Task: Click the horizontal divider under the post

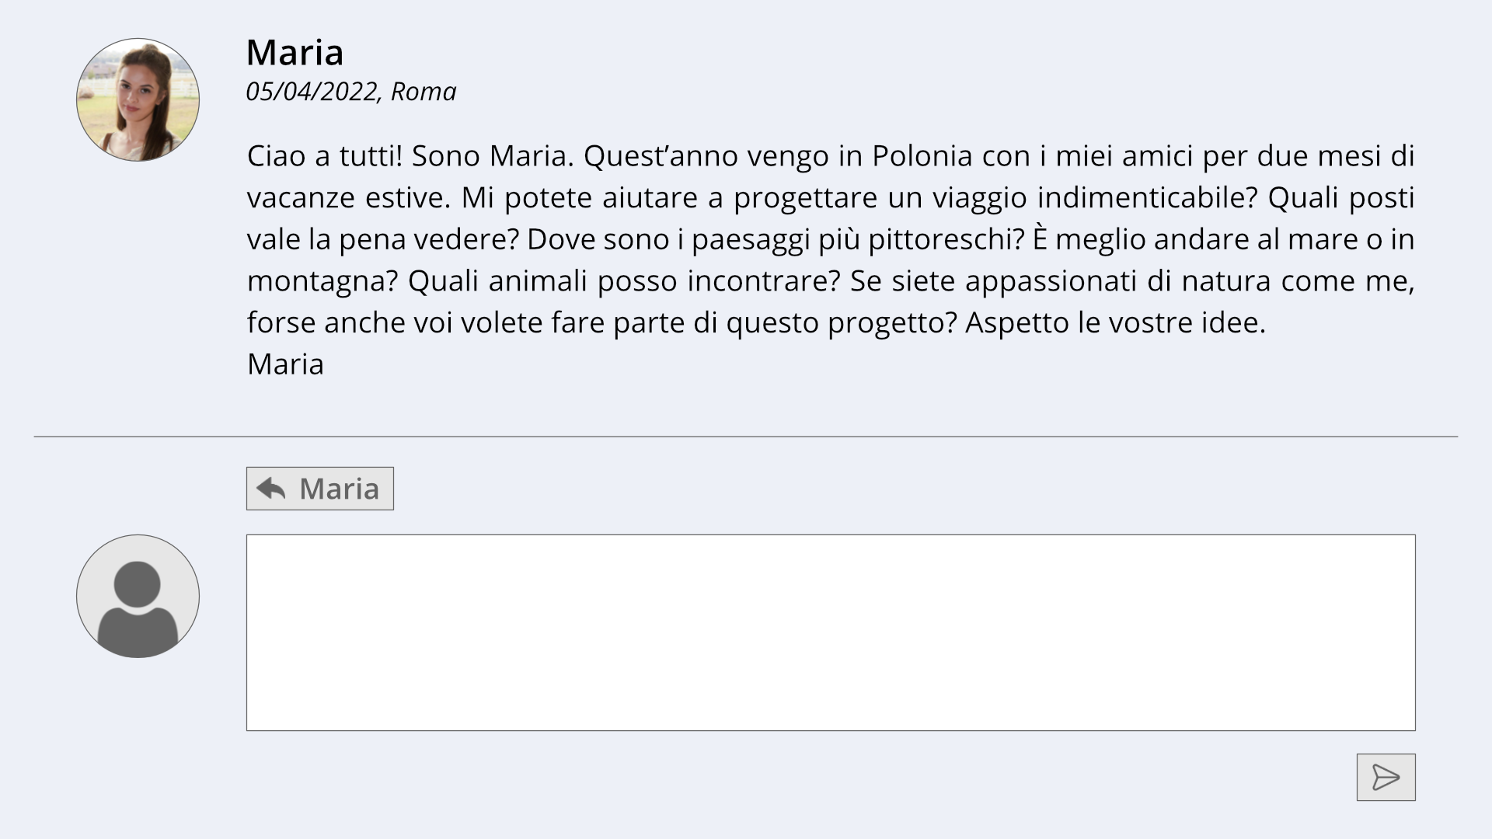Action: tap(746, 437)
